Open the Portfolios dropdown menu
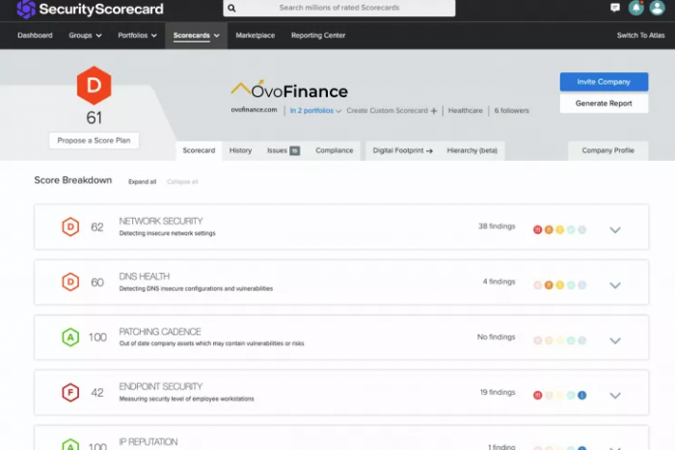This screenshot has width=675, height=450. point(137,36)
